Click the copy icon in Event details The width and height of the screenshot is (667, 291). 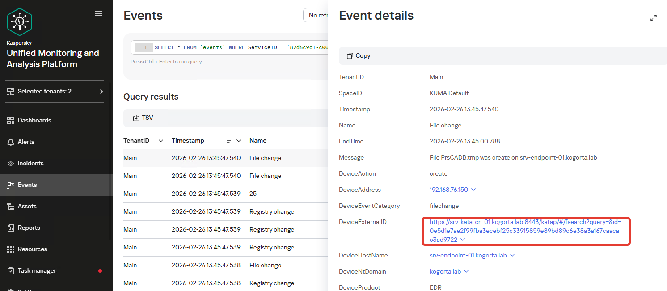click(350, 56)
